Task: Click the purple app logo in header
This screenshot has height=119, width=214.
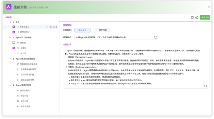Action: pos(8,7)
